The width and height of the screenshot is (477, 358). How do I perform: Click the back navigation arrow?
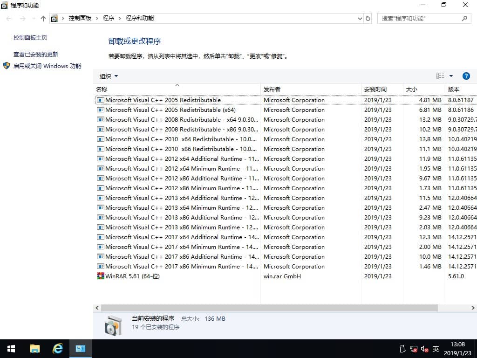pos(8,18)
